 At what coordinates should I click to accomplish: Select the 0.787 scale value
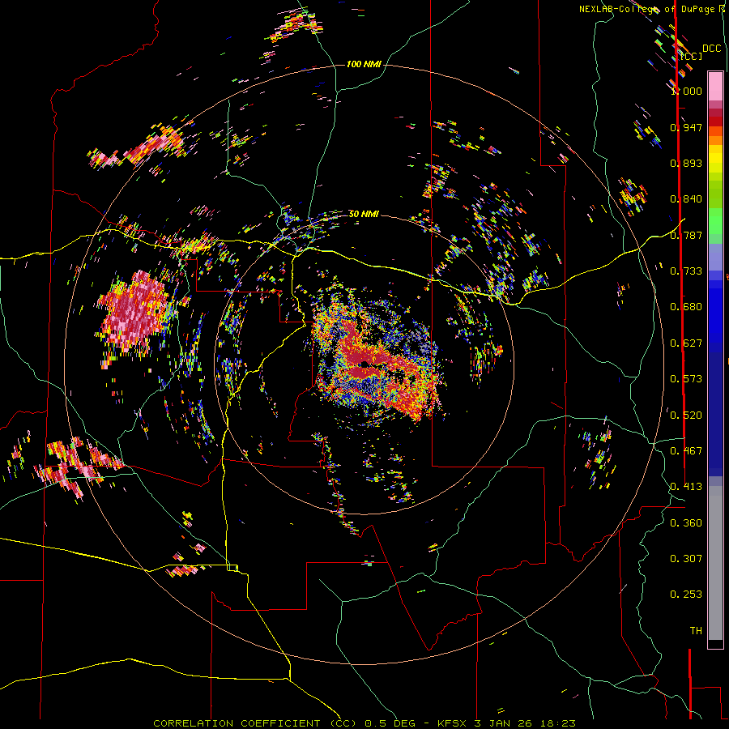[686, 235]
